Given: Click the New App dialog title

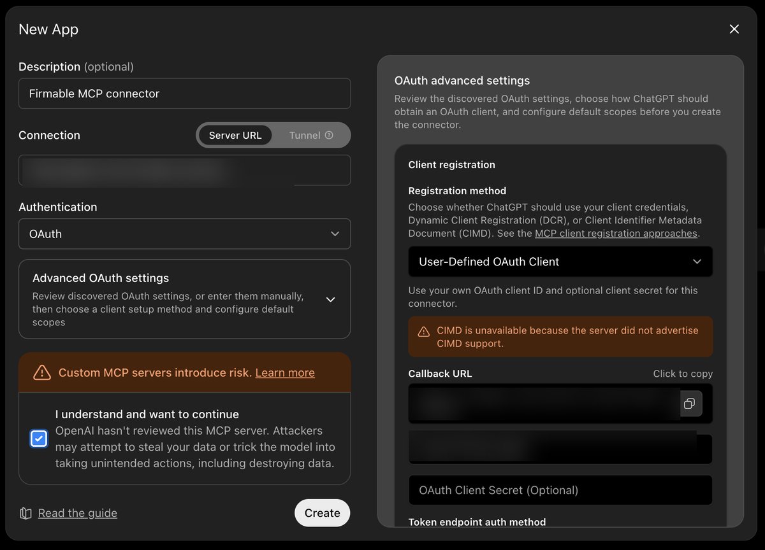Looking at the screenshot, I should [x=48, y=29].
